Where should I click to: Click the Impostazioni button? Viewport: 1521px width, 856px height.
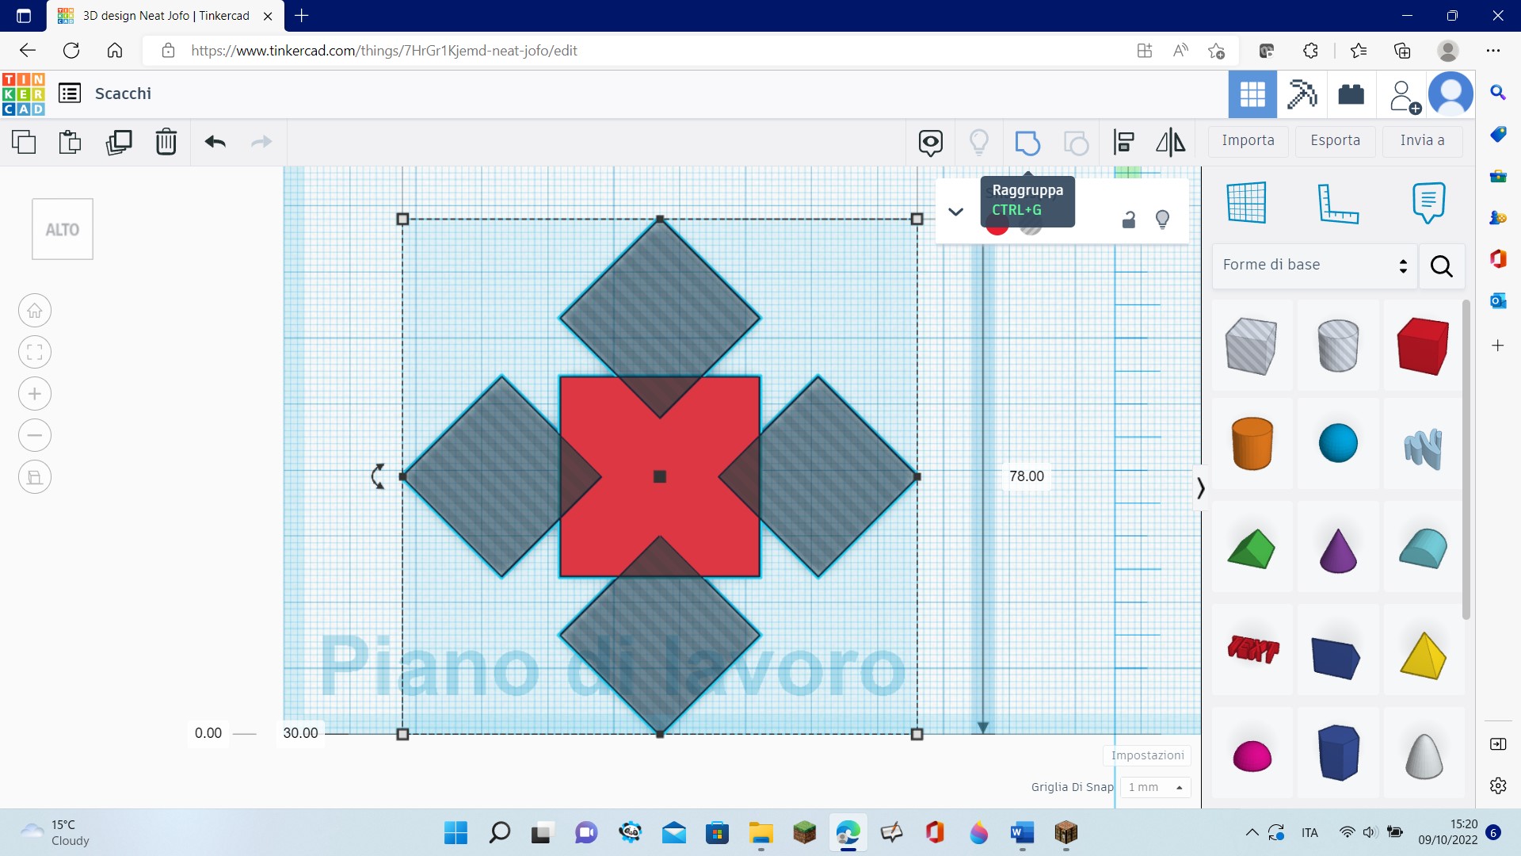[x=1147, y=755]
